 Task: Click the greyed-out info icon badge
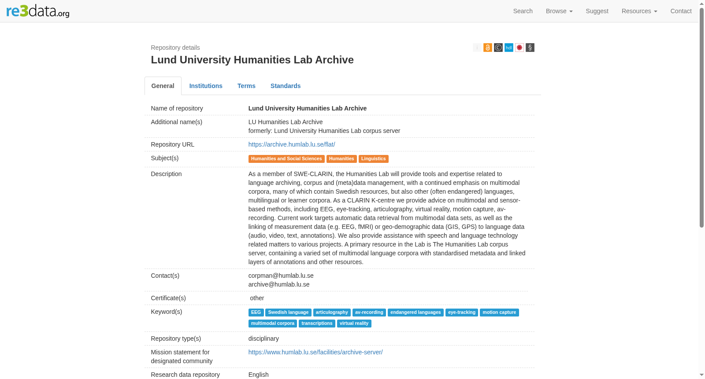click(477, 48)
